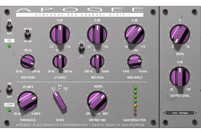
Task: Click the THRESHOLD label
Action: [28, 120]
